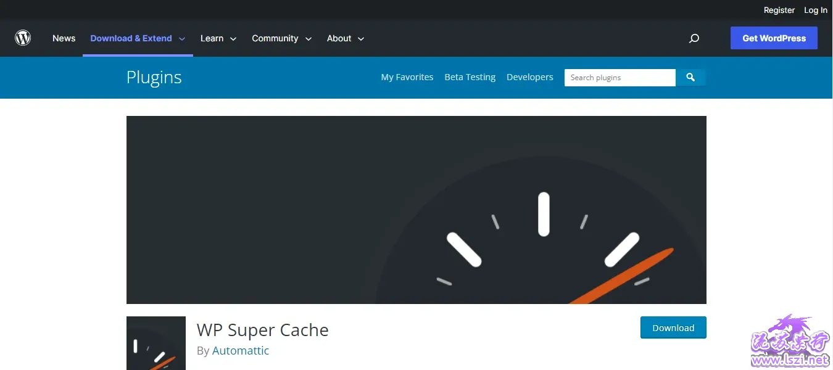Image resolution: width=833 pixels, height=370 pixels.
Task: Expand the Learn chevron arrow
Action: (233, 39)
